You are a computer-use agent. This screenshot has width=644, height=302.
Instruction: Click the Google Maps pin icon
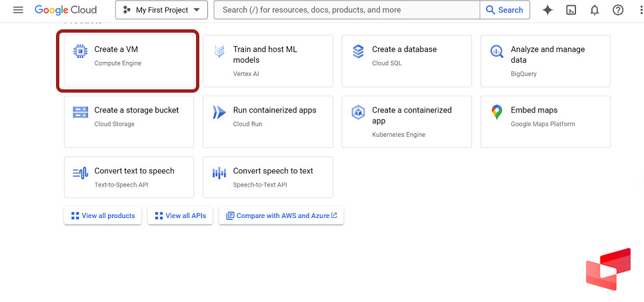[x=497, y=112]
